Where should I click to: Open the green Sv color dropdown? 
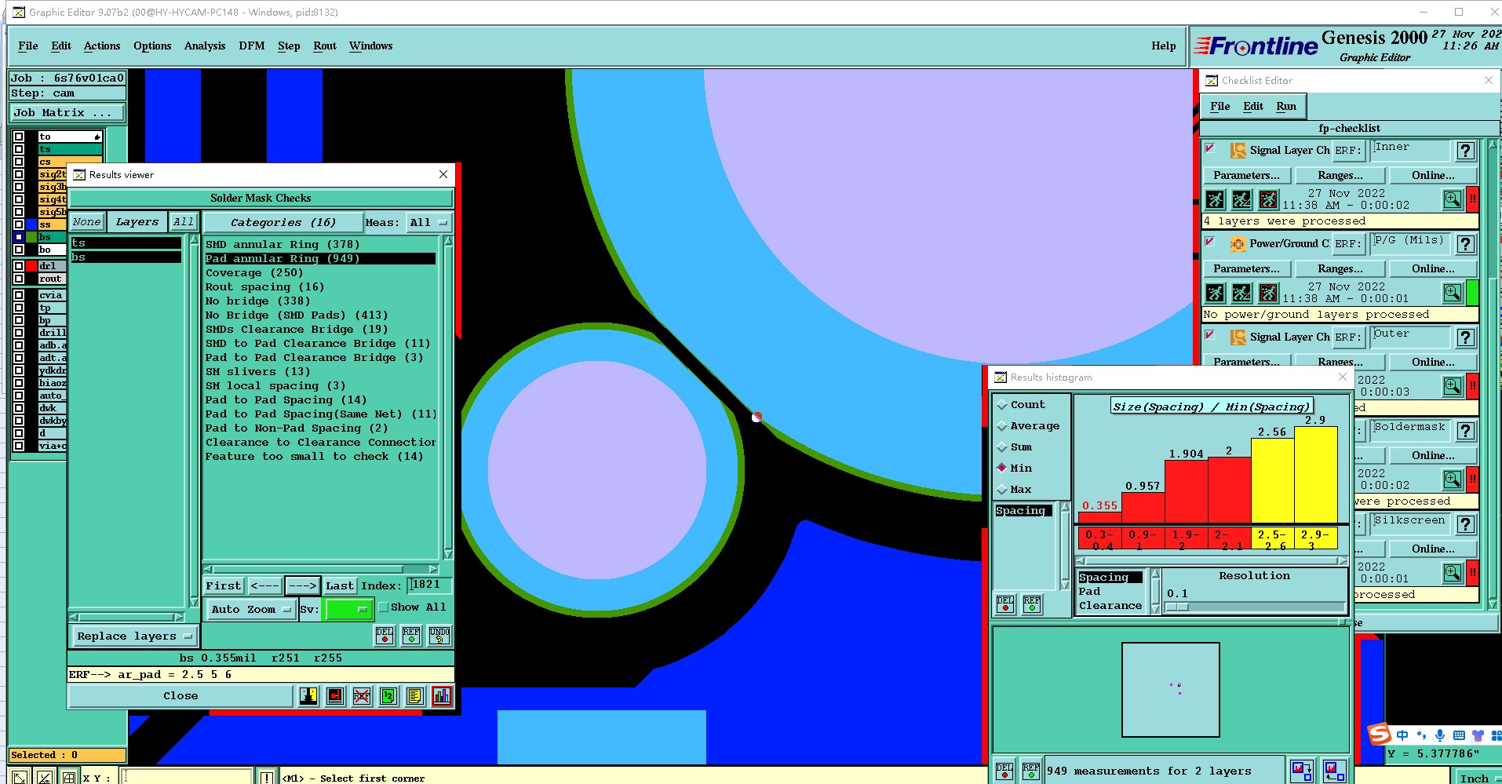348,609
